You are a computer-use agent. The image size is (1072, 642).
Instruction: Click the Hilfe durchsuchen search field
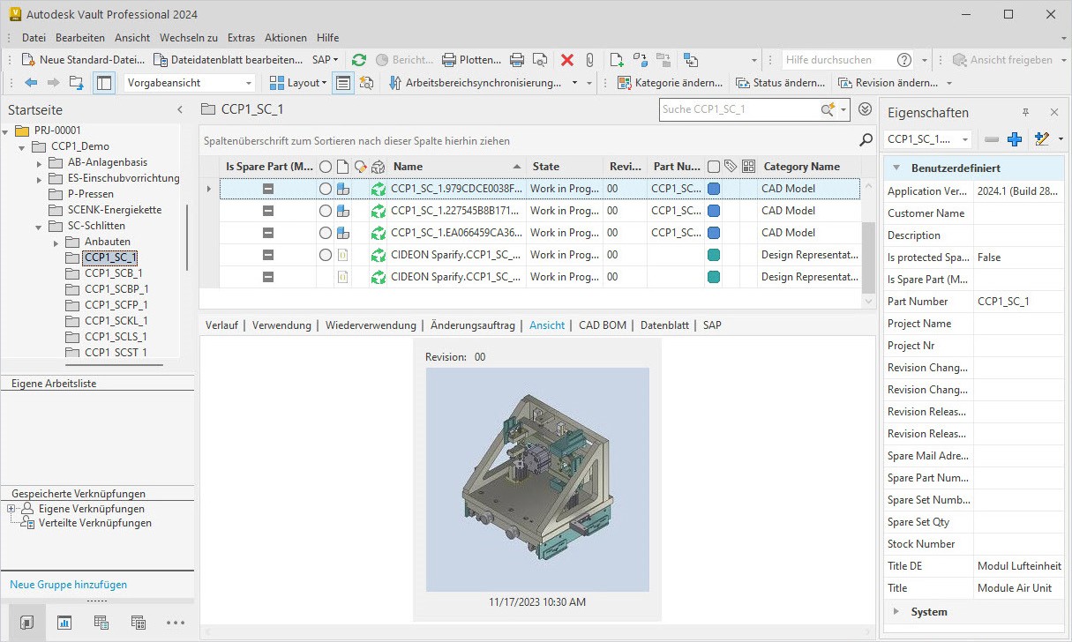pos(838,60)
